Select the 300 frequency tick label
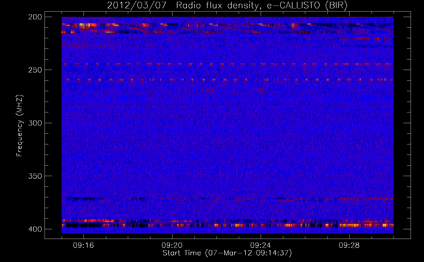Screen dimensions: 424x262 [35, 123]
